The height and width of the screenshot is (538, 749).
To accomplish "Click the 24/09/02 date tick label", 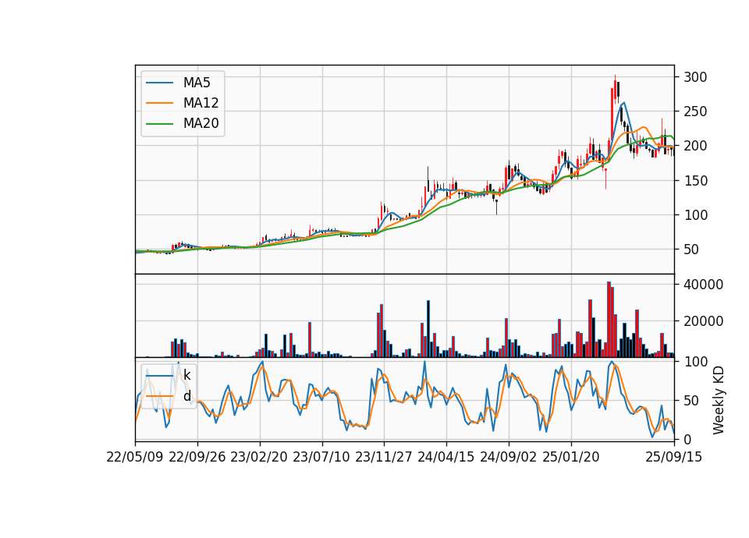I will 508,458.
